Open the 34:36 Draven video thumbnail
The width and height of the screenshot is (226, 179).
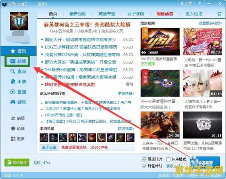coord(160,125)
